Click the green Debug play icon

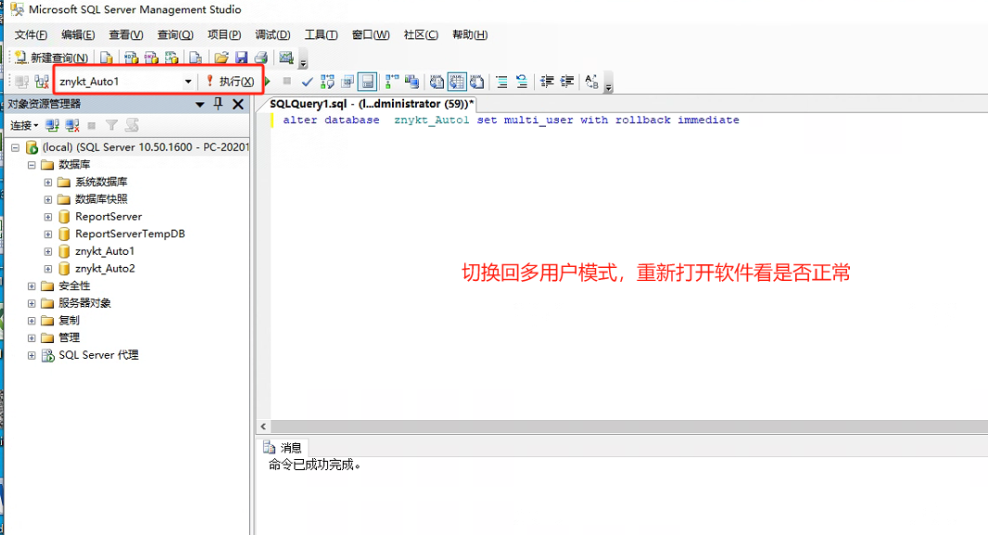[268, 82]
